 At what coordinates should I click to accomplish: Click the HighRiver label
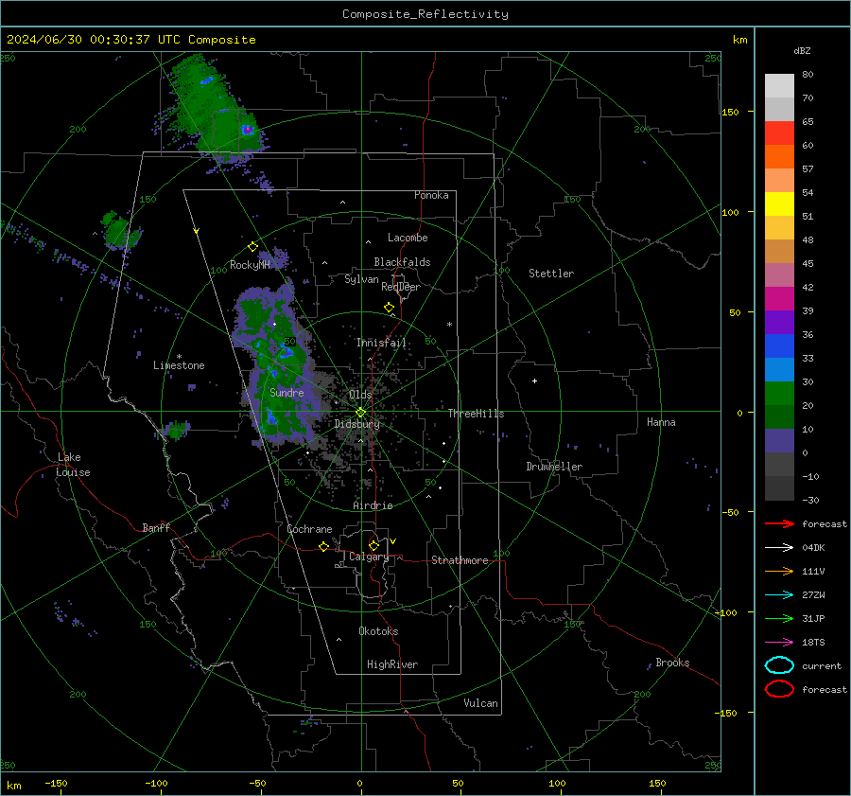tap(392, 664)
